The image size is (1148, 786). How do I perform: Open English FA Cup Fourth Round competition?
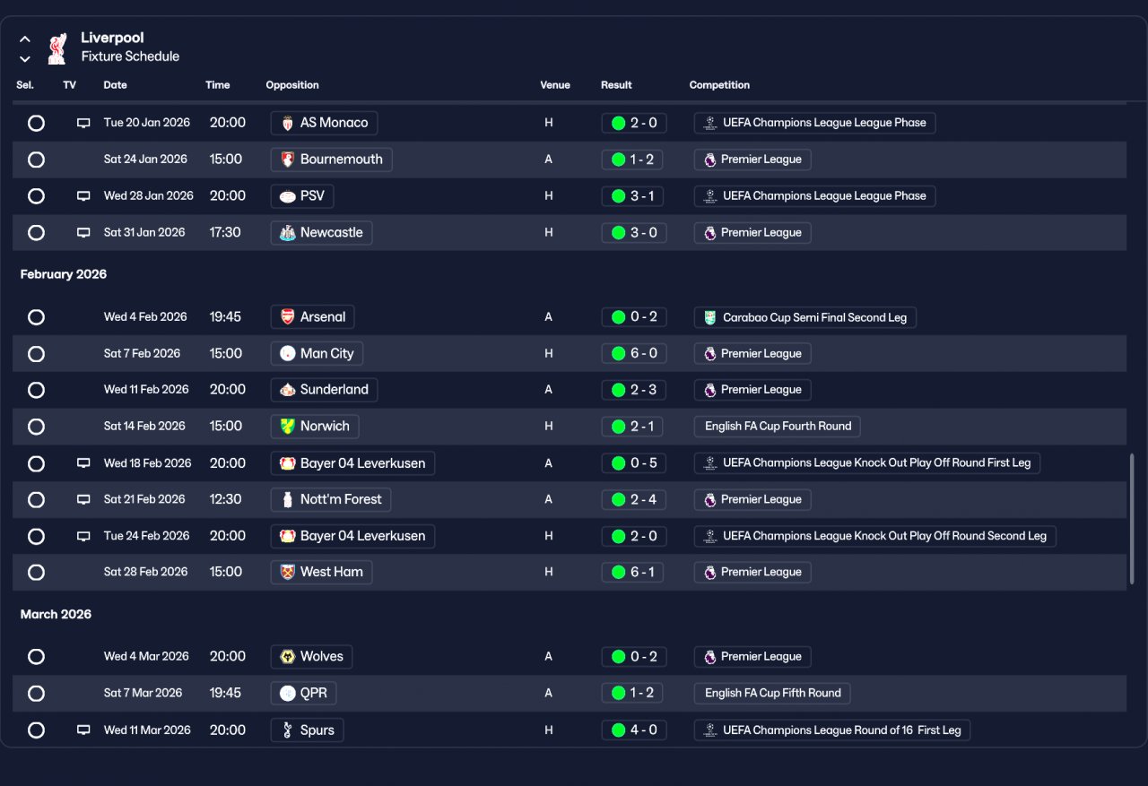pos(778,427)
